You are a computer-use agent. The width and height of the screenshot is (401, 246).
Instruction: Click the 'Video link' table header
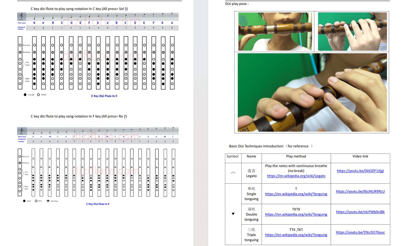click(360, 156)
